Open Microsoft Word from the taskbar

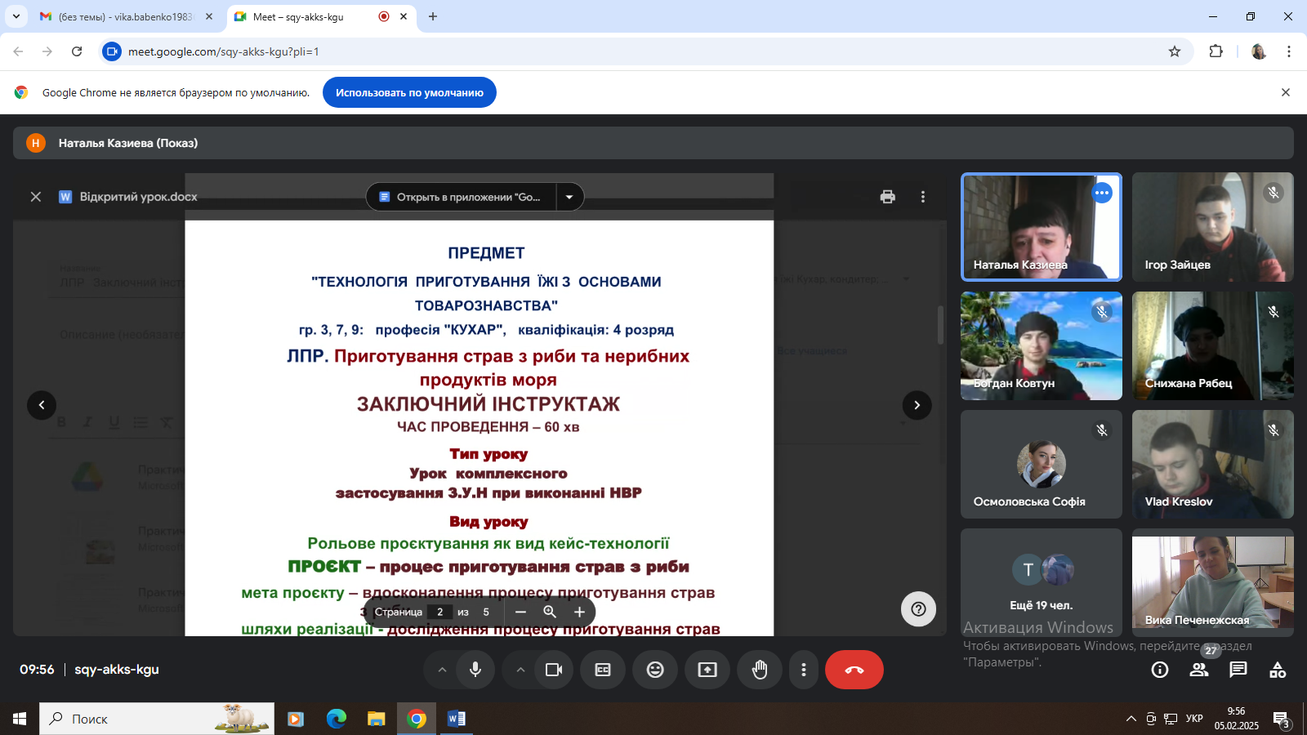tap(456, 719)
